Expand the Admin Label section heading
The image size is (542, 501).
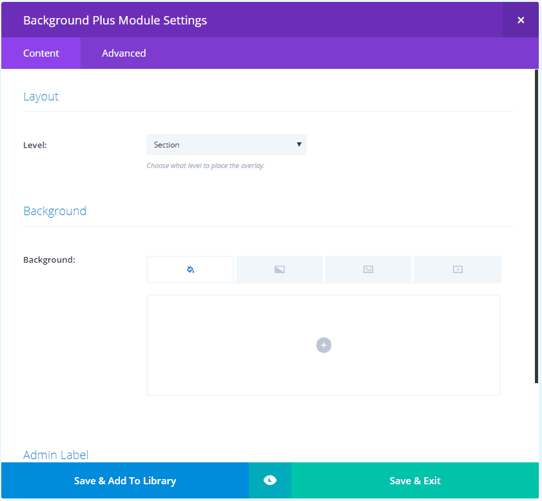pos(56,455)
